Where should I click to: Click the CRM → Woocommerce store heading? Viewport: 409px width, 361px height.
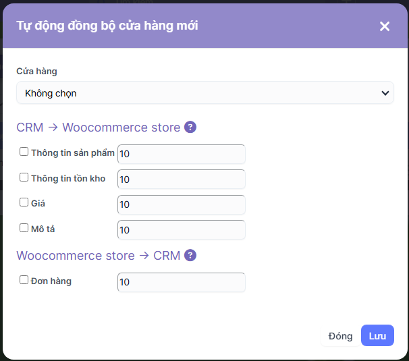pos(98,128)
